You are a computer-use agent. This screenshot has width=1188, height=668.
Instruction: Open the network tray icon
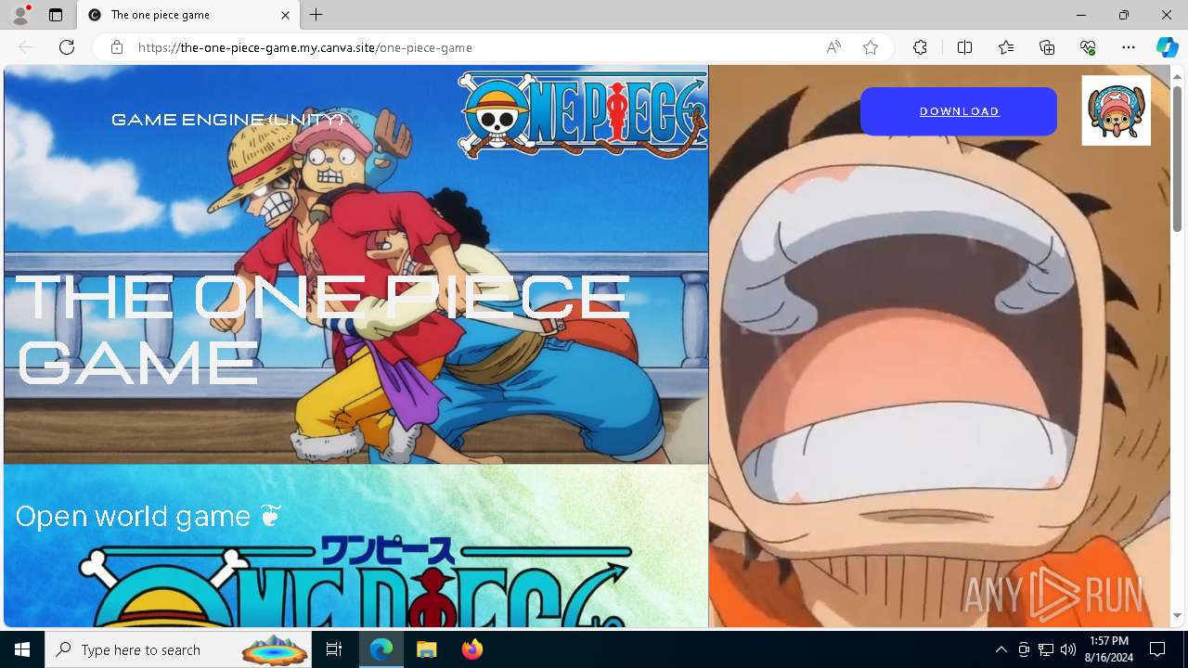tap(1046, 649)
